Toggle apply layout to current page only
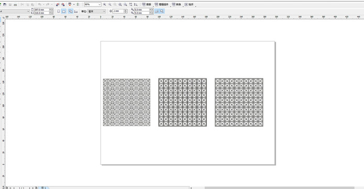The image size is (364, 189). click(75, 11)
